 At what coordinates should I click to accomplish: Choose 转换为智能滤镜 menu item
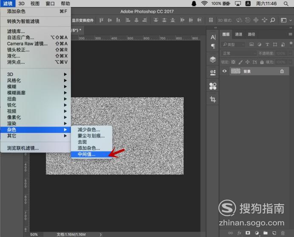coord(36,21)
